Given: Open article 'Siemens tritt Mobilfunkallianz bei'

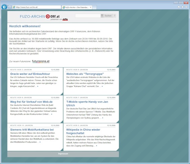Looking at the screenshot, I should [x=32, y=130].
